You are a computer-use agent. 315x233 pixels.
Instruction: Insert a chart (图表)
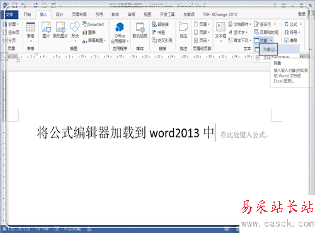coord(89,32)
